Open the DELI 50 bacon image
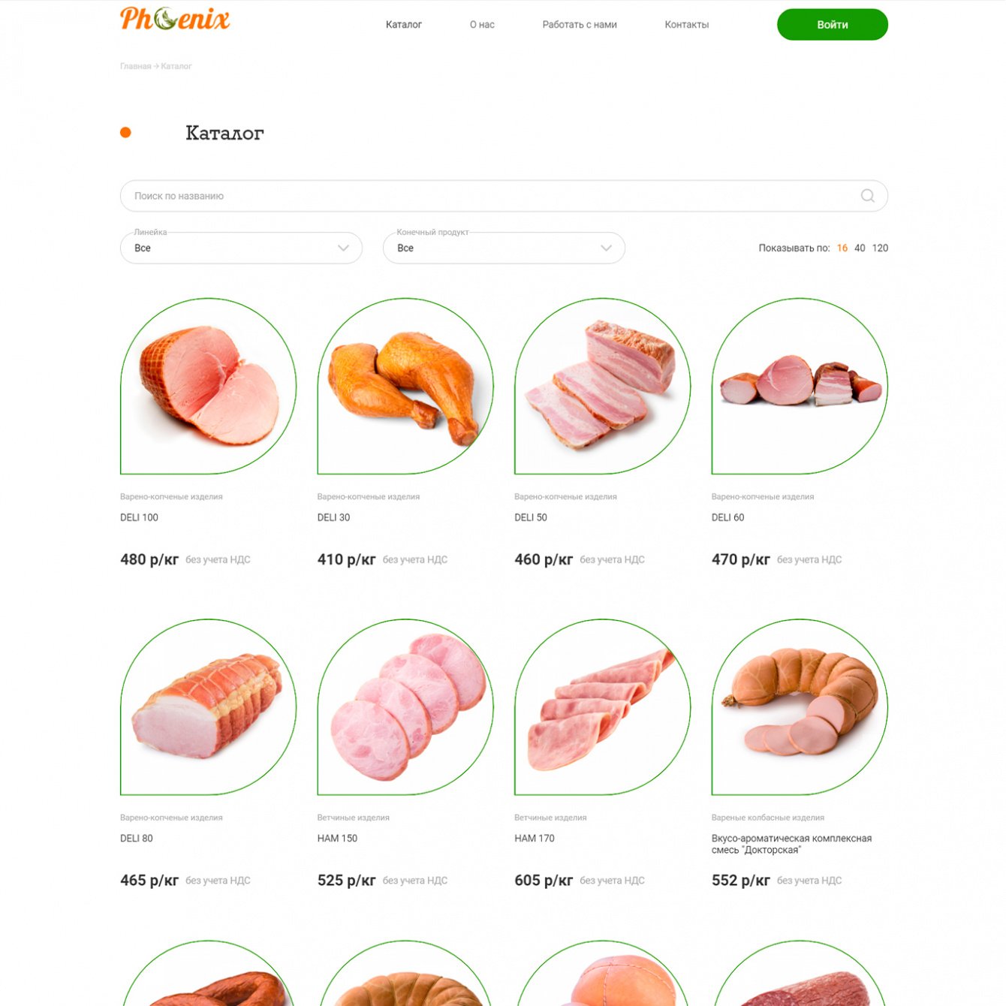The image size is (1006, 1006). pos(603,386)
